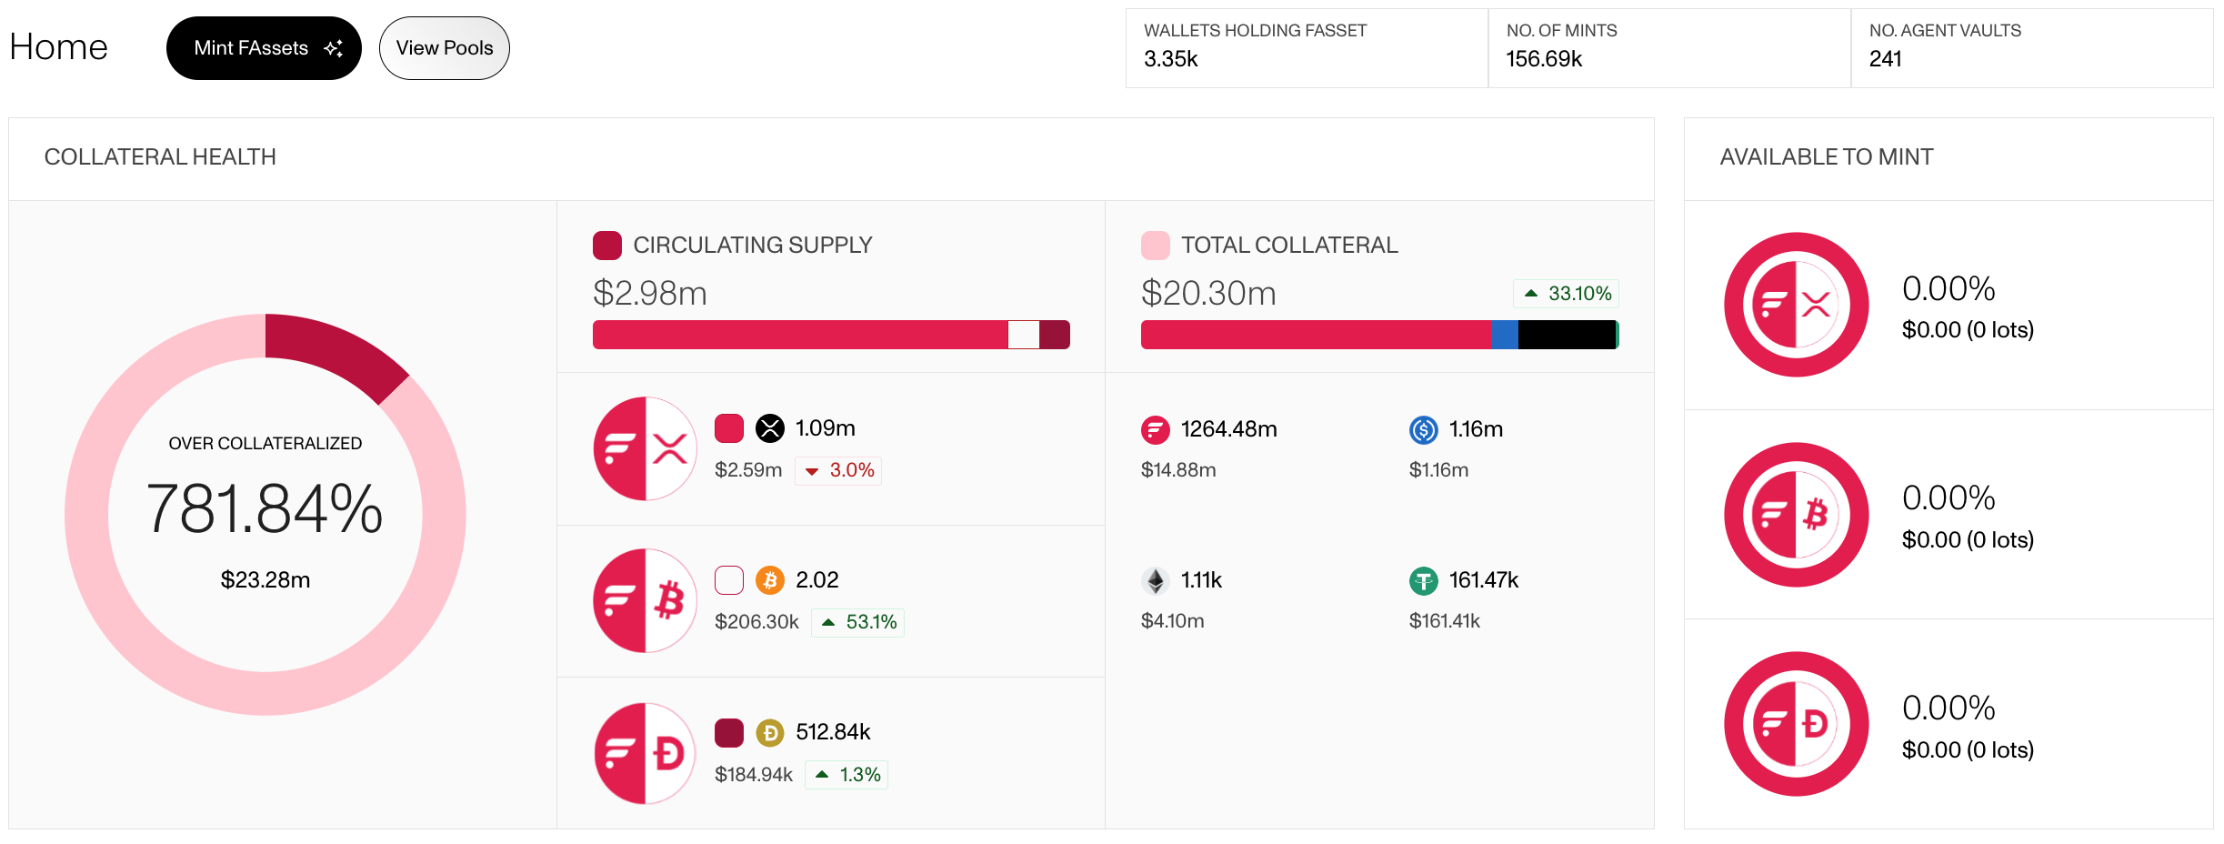
Task: Click the Circulating Supply legend swatch
Action: (x=606, y=246)
